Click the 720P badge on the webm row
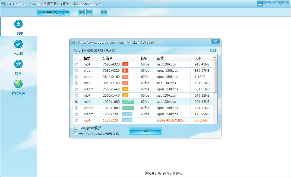This screenshot has width=291, height=177. pos(127,114)
